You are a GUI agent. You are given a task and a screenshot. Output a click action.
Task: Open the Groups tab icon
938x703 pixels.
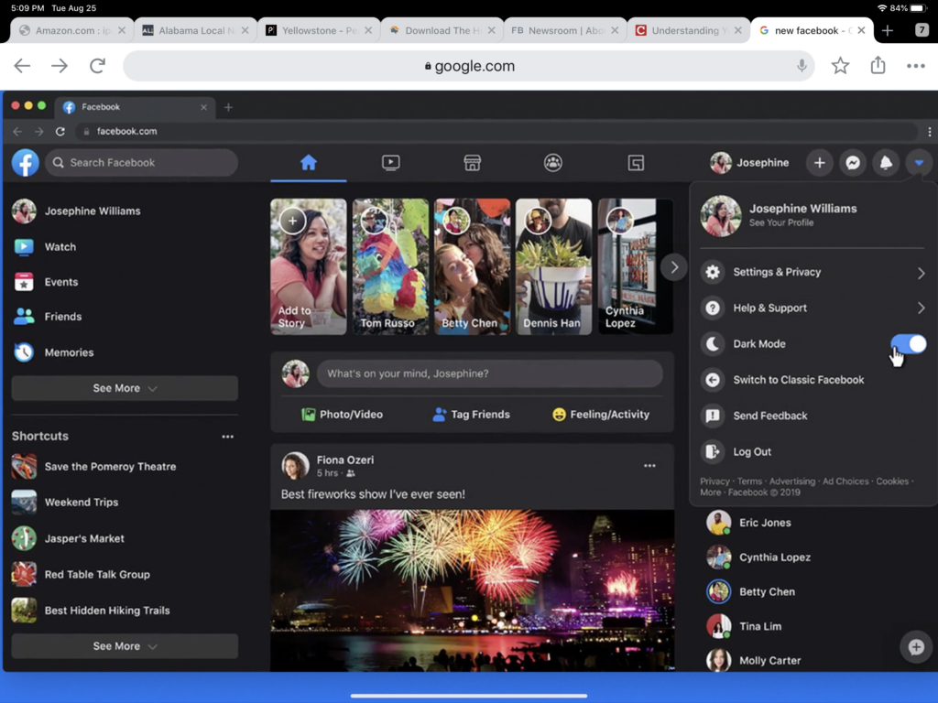click(552, 163)
